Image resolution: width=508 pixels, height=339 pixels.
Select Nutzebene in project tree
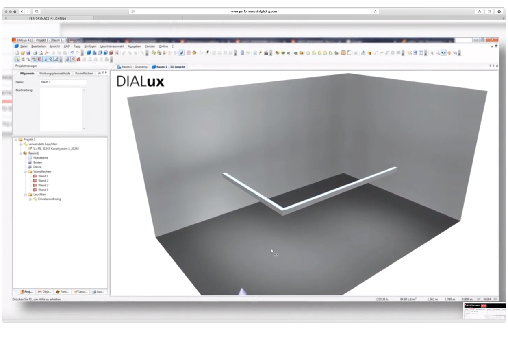pyautogui.click(x=41, y=157)
